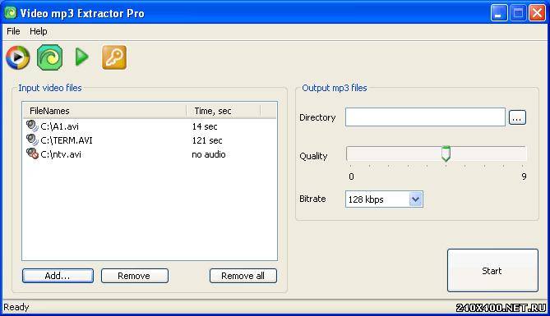Click the Quality slider thumb
Viewport: 550px width, 316px height.
pyautogui.click(x=446, y=153)
